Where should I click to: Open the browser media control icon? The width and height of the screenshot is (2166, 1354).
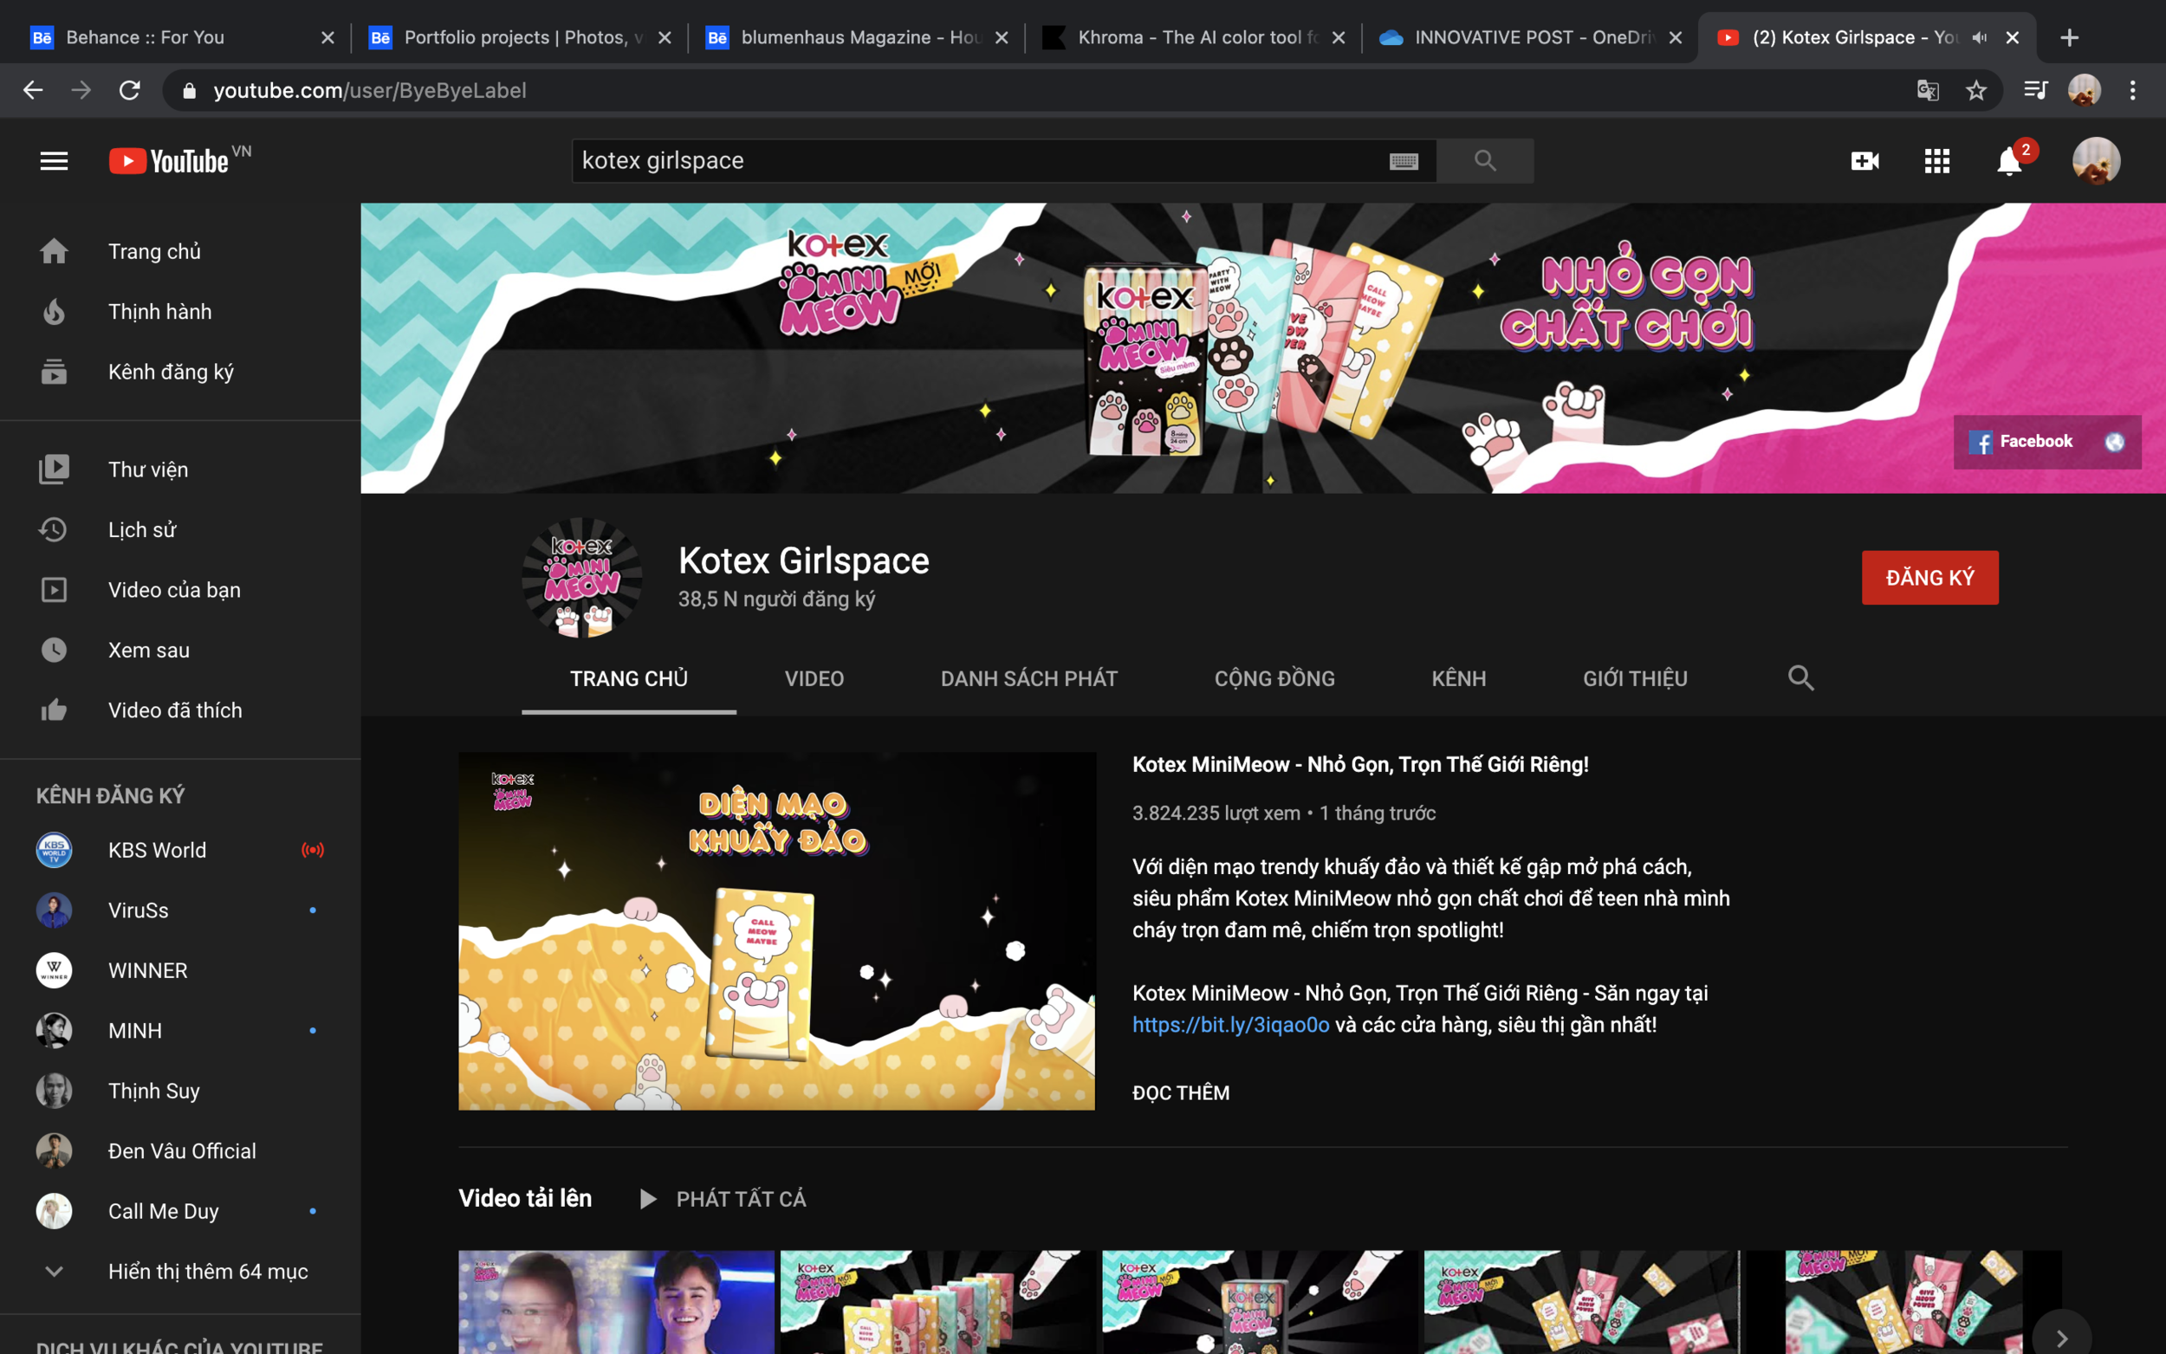click(2035, 90)
